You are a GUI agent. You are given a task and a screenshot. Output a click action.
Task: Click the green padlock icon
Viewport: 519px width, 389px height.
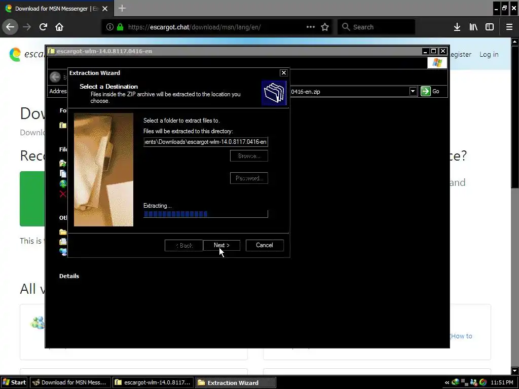coord(120,27)
